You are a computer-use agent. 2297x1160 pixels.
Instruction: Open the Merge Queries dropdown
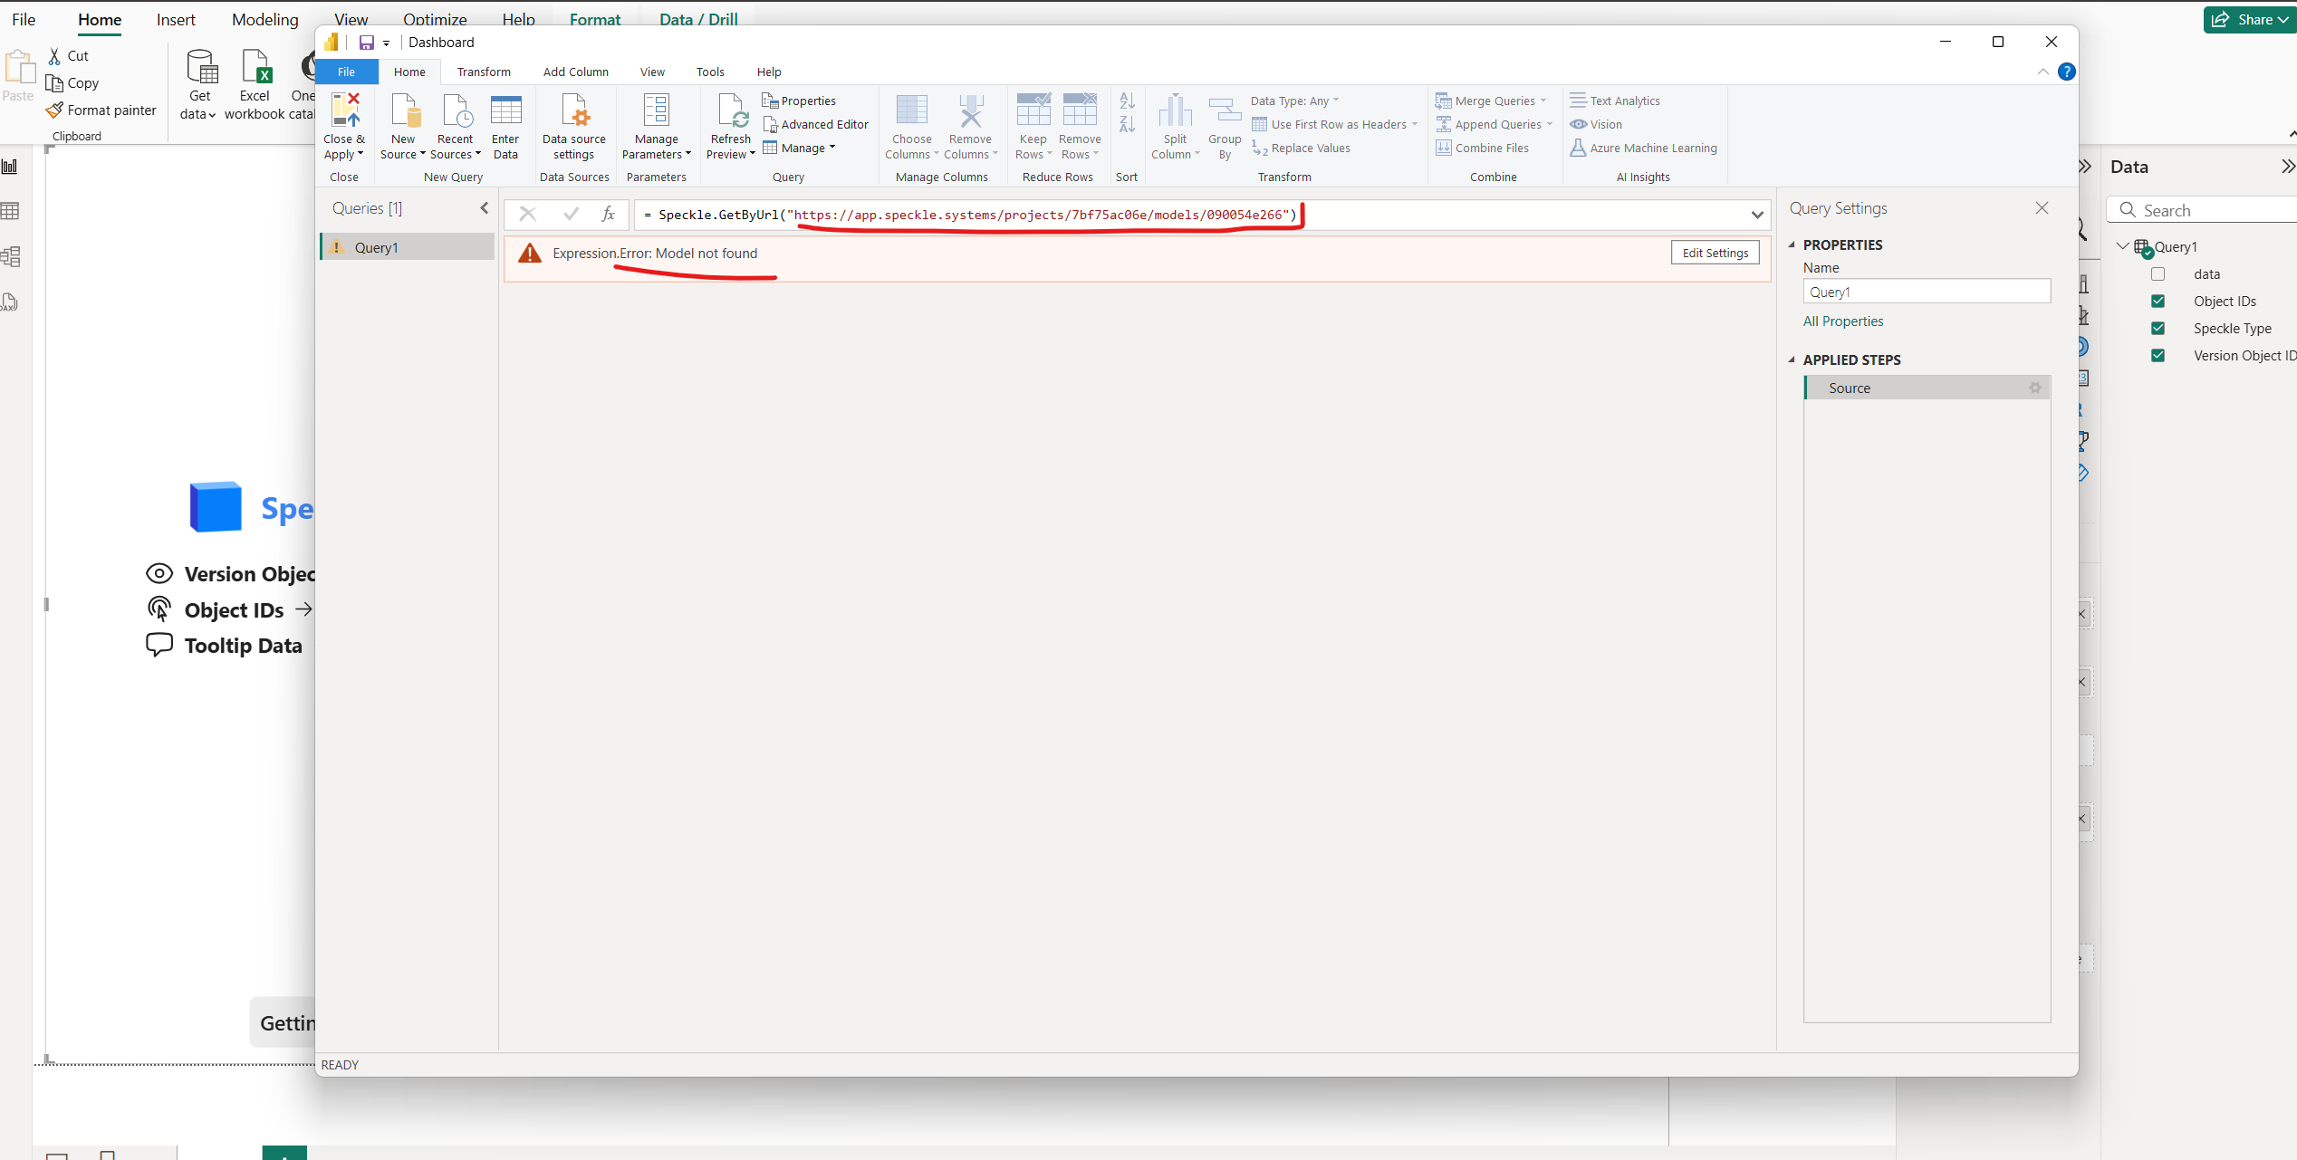click(x=1491, y=101)
